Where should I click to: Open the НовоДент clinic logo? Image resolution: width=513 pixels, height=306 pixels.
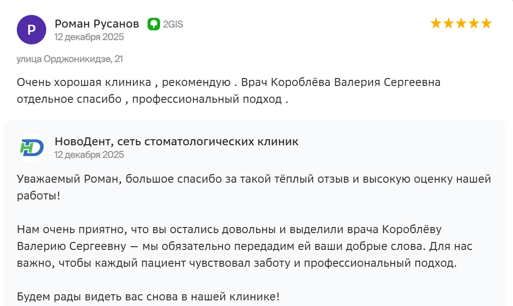click(31, 148)
